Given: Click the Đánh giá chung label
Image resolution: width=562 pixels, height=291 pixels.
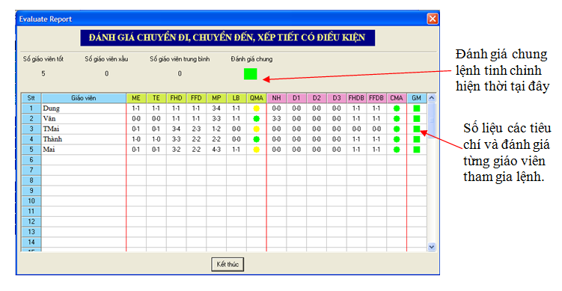Looking at the screenshot, I should tap(251, 59).
